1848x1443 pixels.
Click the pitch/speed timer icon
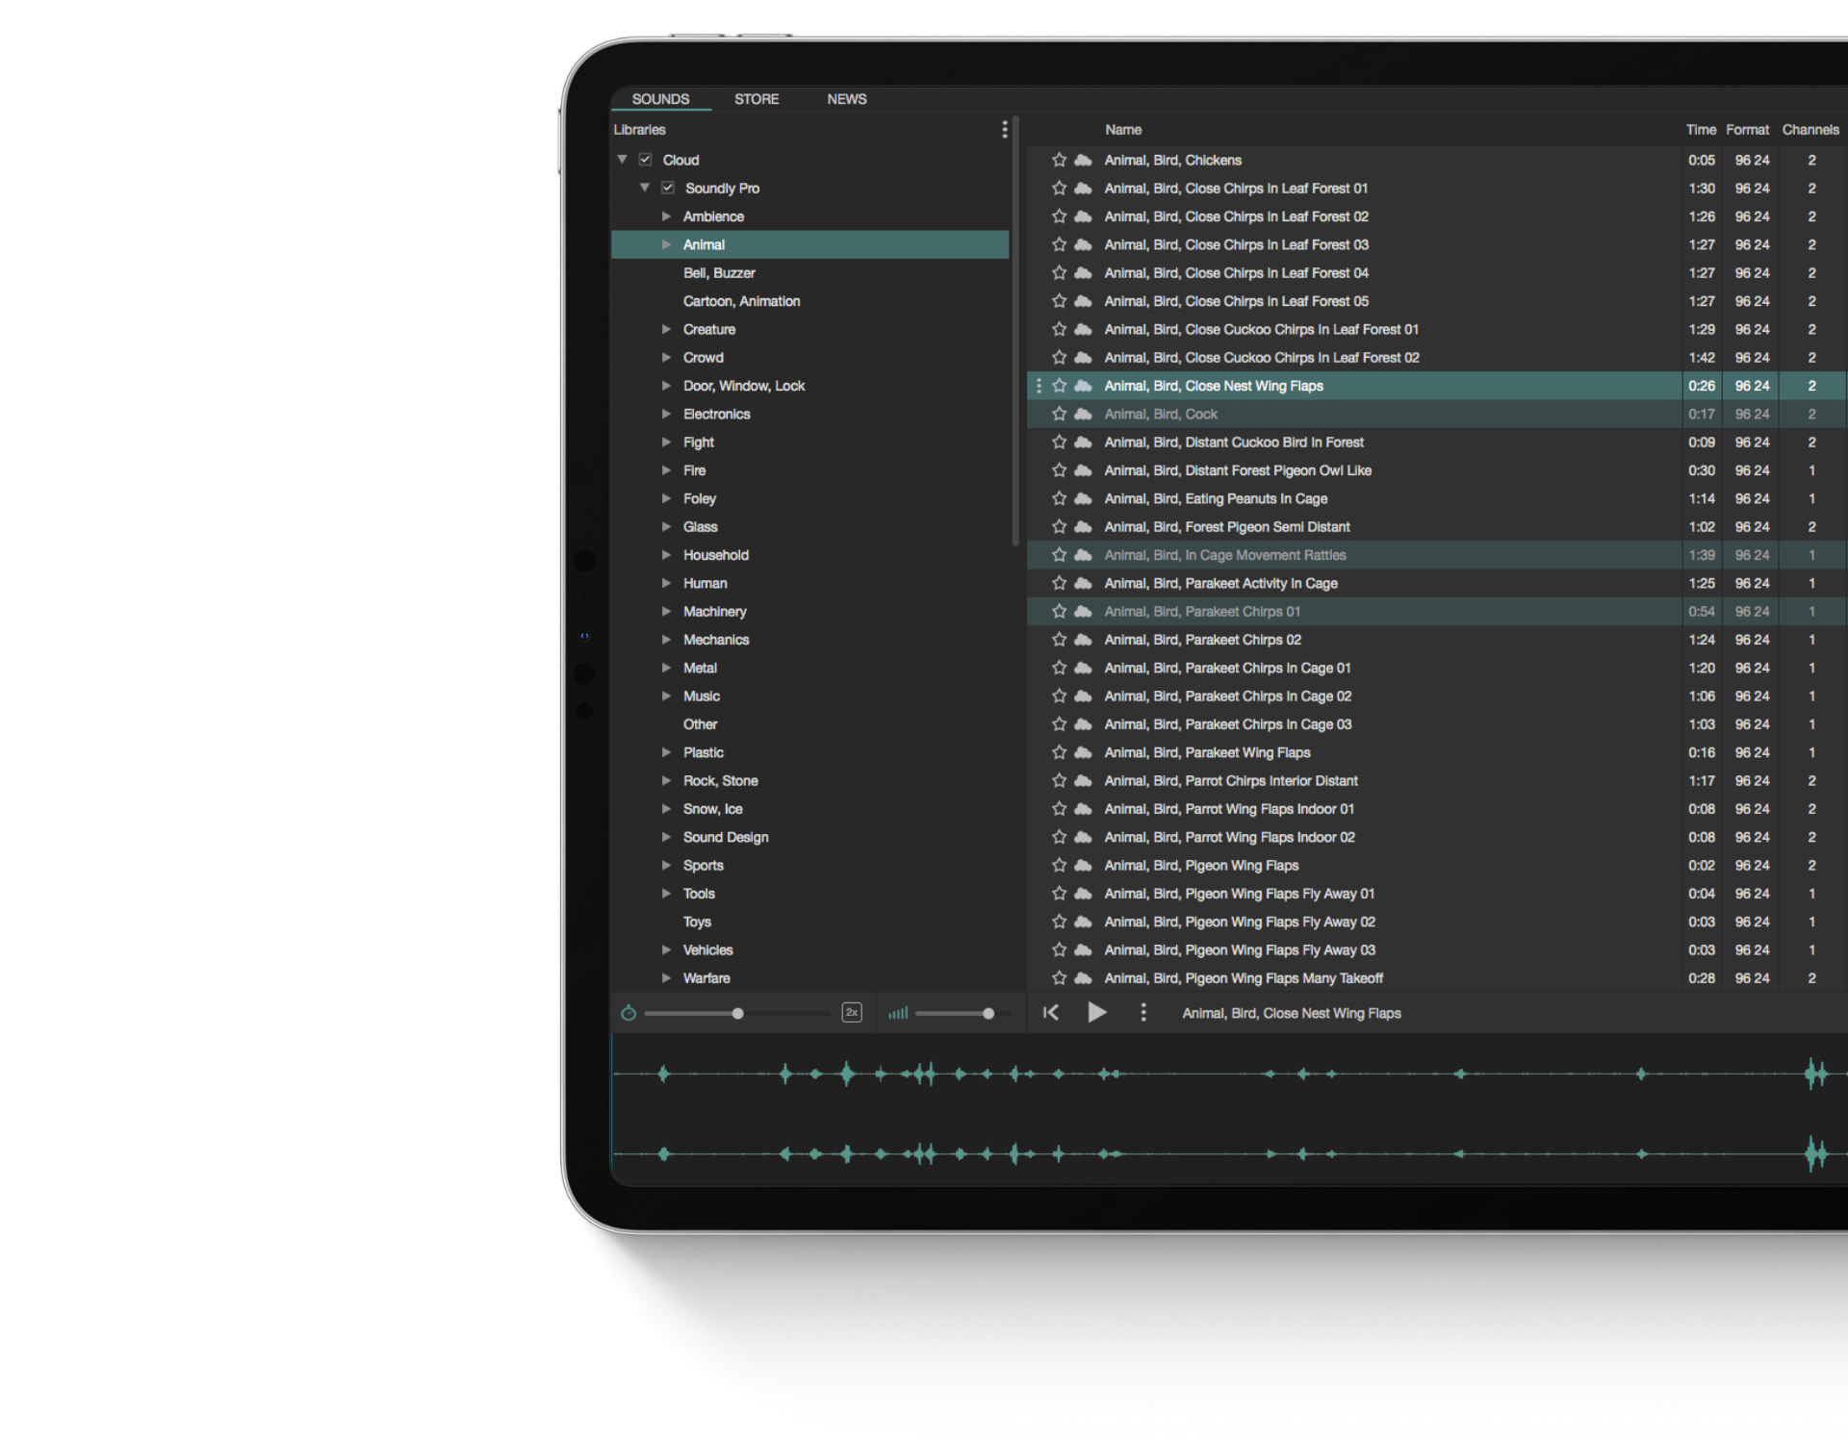pos(629,1013)
